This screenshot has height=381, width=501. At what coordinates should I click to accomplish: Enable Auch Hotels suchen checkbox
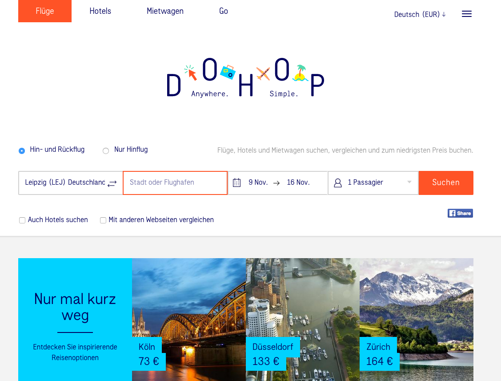22,220
